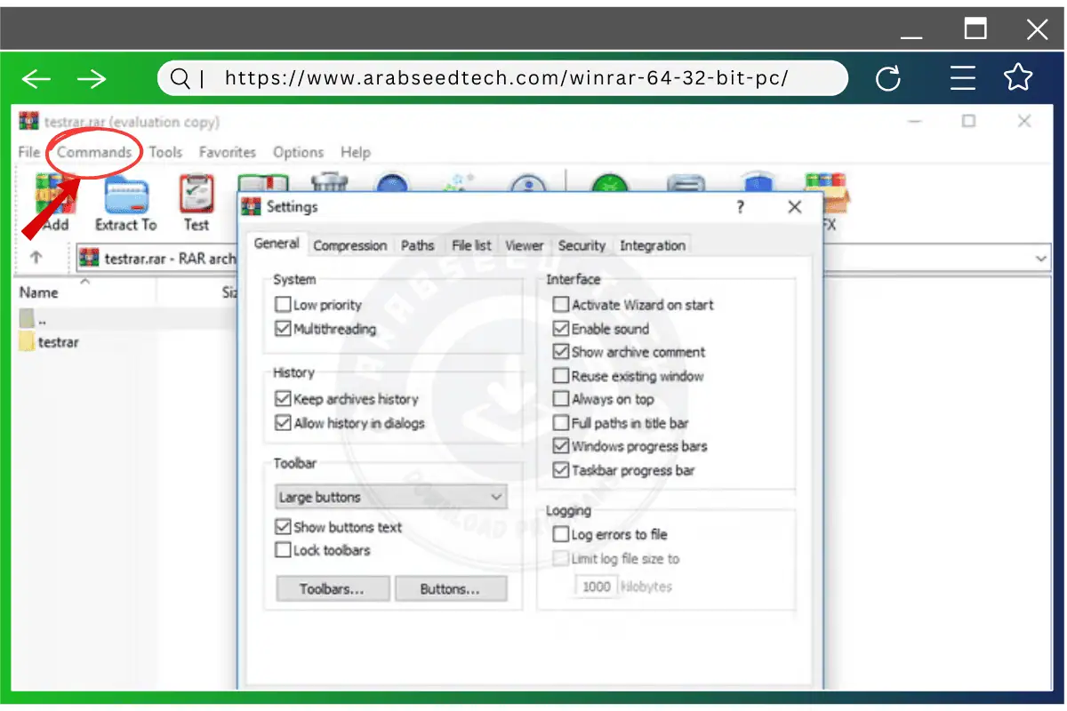Enable the Low priority checkbox

283,305
